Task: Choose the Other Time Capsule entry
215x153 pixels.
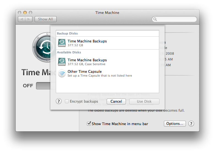Action: click(x=107, y=73)
